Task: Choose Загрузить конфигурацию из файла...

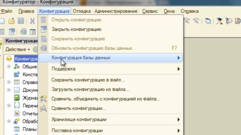Action: click(110, 89)
